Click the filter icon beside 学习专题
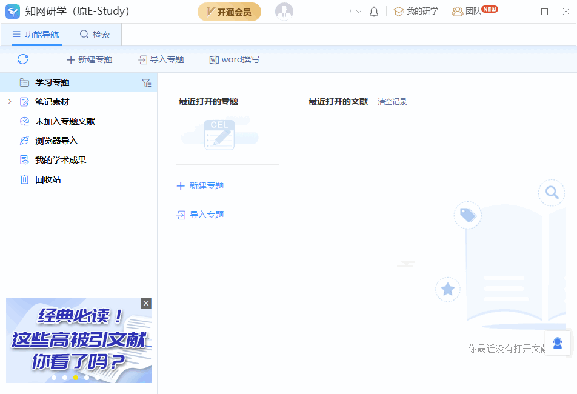The image size is (577, 394). click(x=146, y=82)
